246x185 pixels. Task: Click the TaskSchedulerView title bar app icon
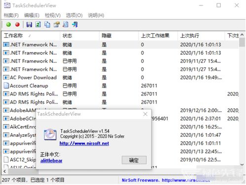7,5
